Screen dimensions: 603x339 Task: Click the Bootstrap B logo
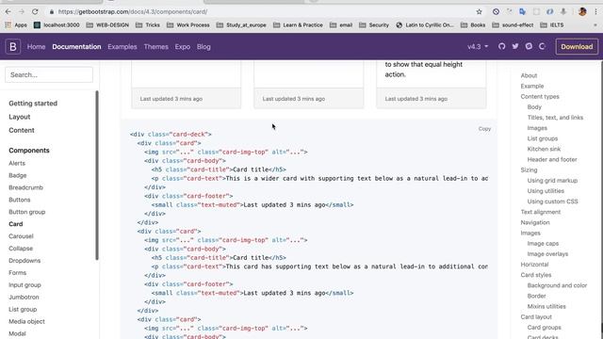(12, 46)
